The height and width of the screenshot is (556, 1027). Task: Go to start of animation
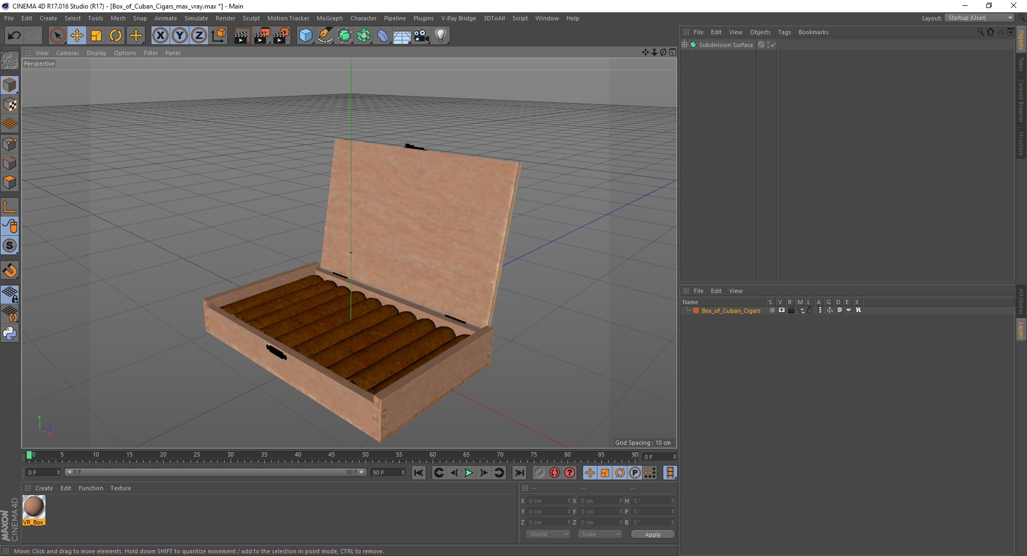pyautogui.click(x=419, y=473)
